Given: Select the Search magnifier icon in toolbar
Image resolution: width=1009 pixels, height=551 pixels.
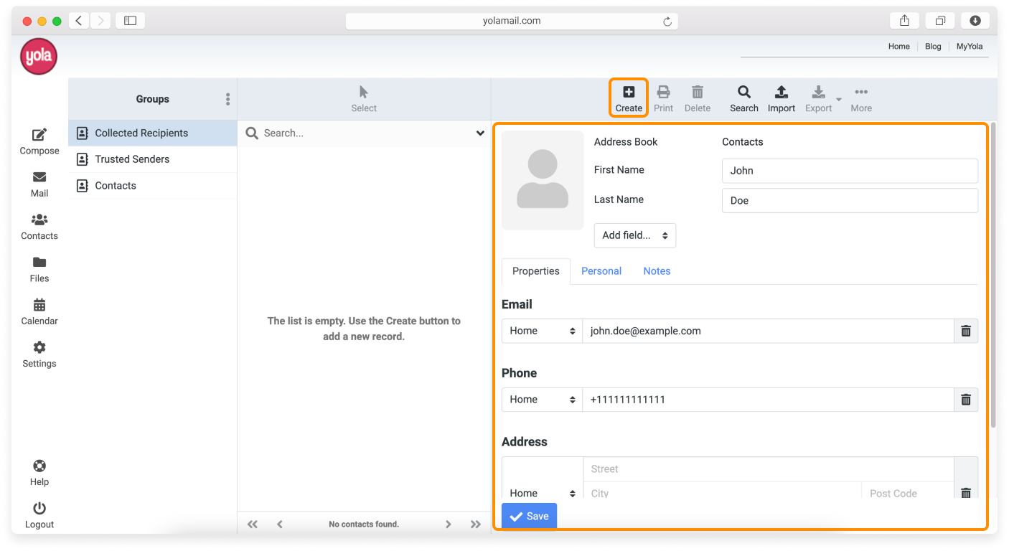Looking at the screenshot, I should [x=743, y=93].
